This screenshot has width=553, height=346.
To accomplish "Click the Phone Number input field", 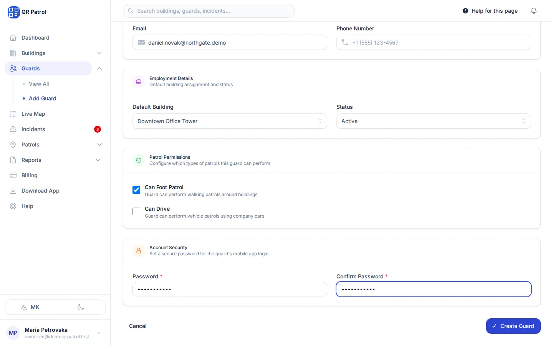I will [x=434, y=42].
